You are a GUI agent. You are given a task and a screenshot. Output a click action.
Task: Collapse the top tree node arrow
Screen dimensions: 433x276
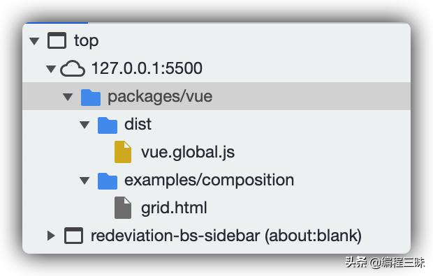pos(34,41)
